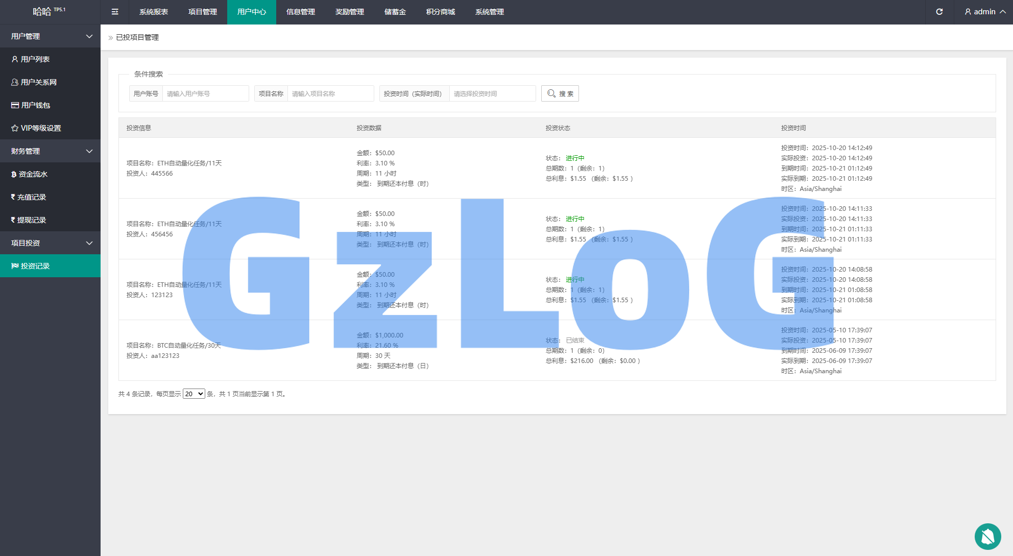This screenshot has width=1013, height=556.
Task: Open the 积分商城 top menu
Action: (x=440, y=12)
